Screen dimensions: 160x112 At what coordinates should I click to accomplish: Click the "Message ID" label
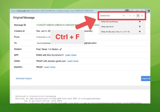pyautogui.click(x=20, y=25)
